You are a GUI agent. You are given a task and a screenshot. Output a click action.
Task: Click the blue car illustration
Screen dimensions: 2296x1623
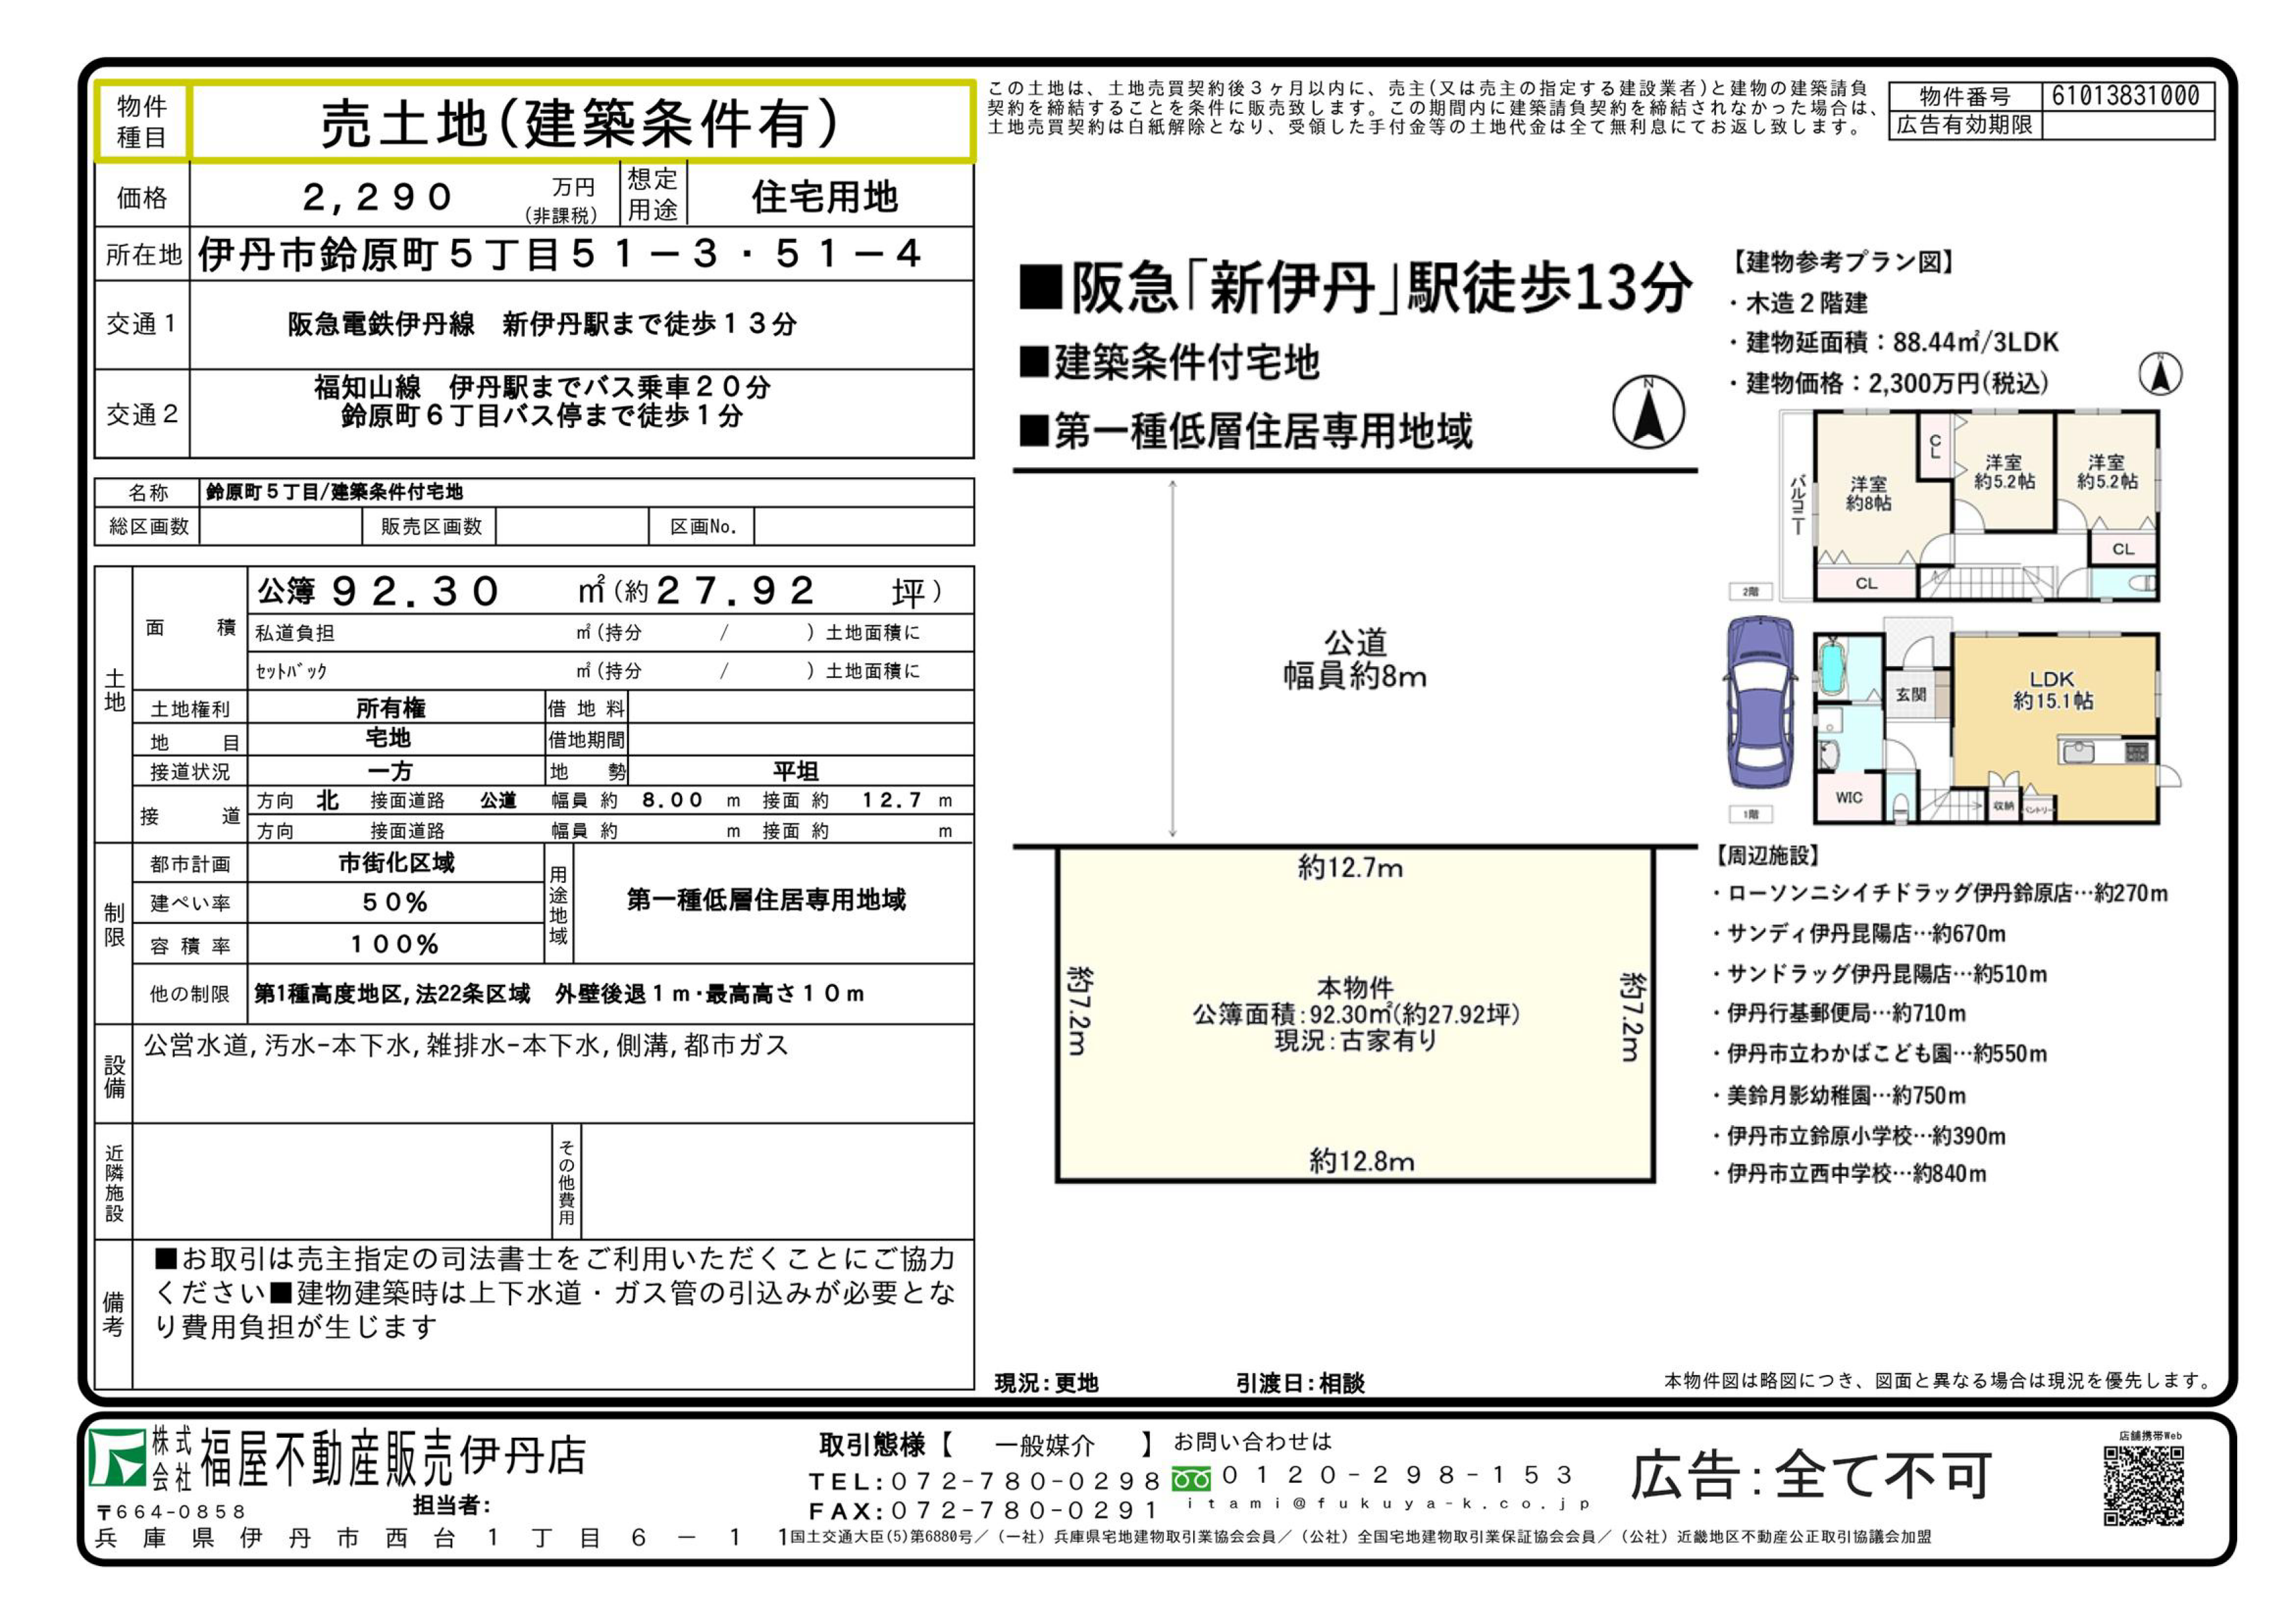1761,702
